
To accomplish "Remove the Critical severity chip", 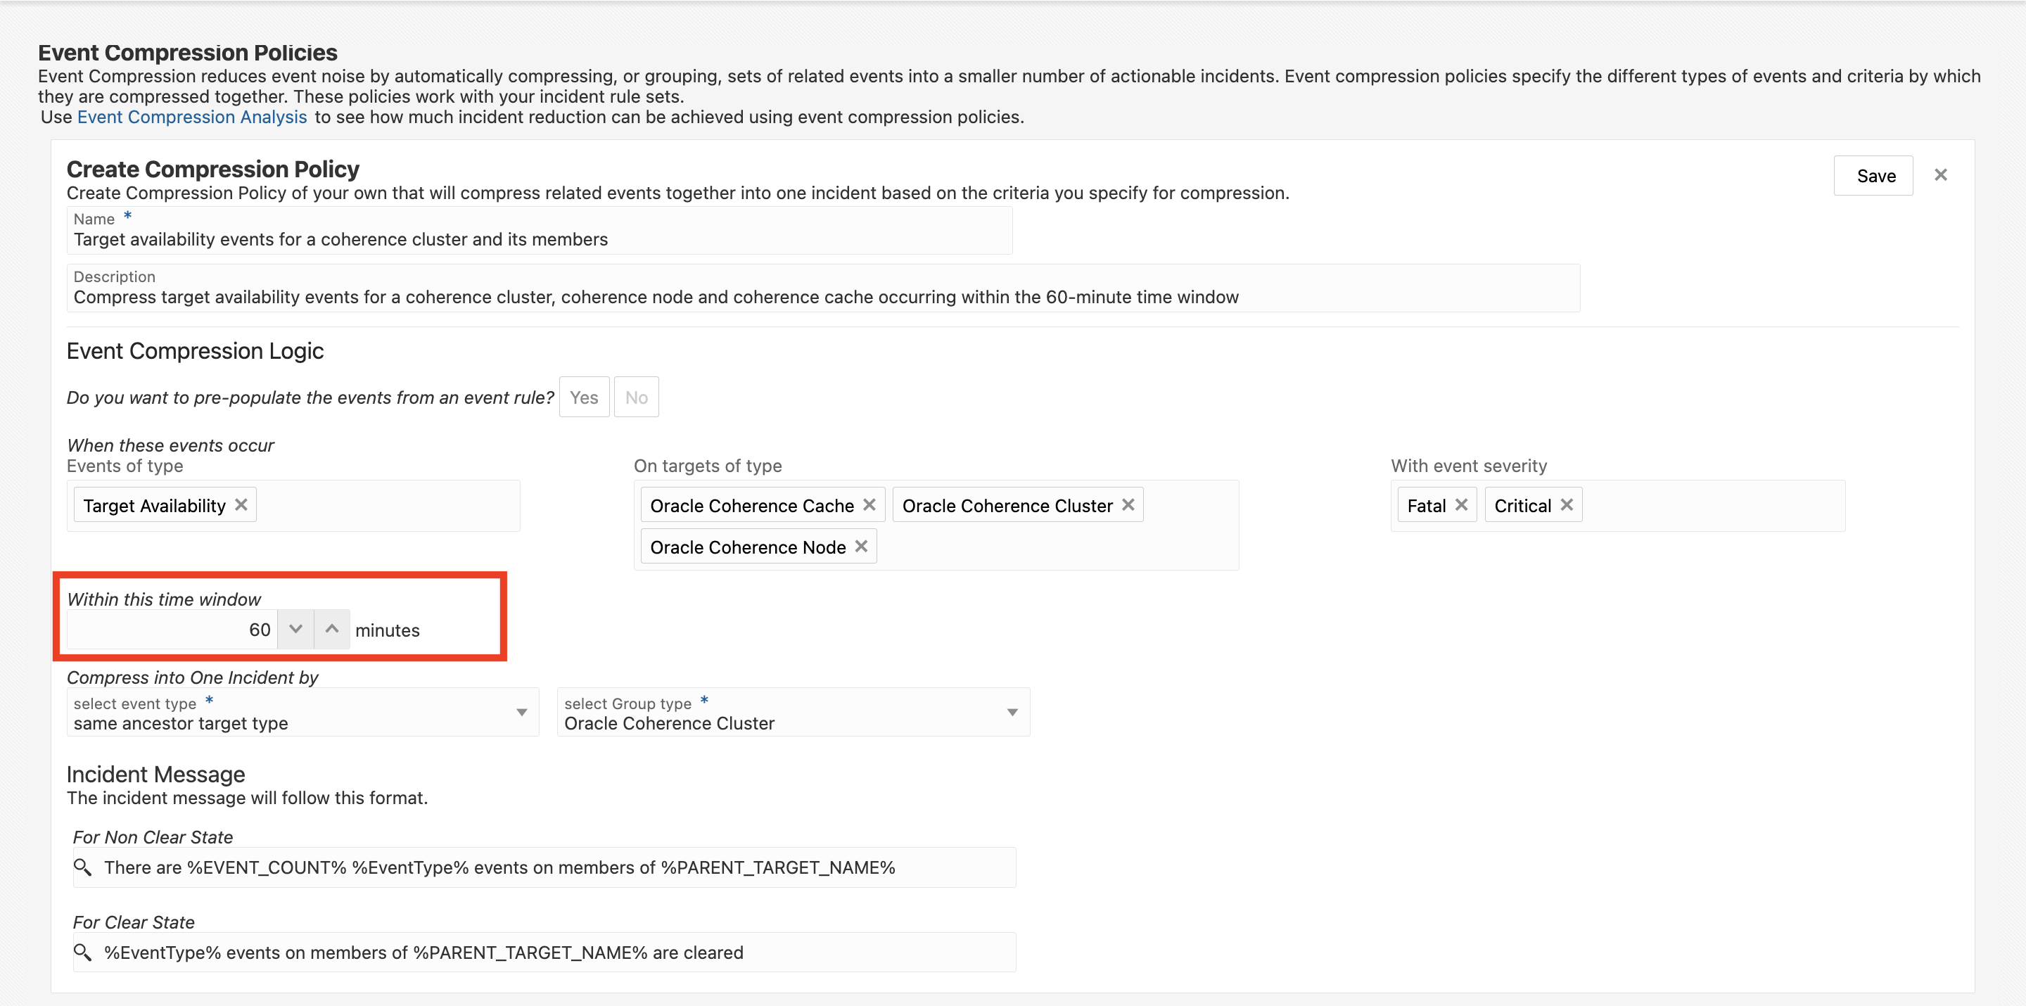I will click(x=1567, y=505).
